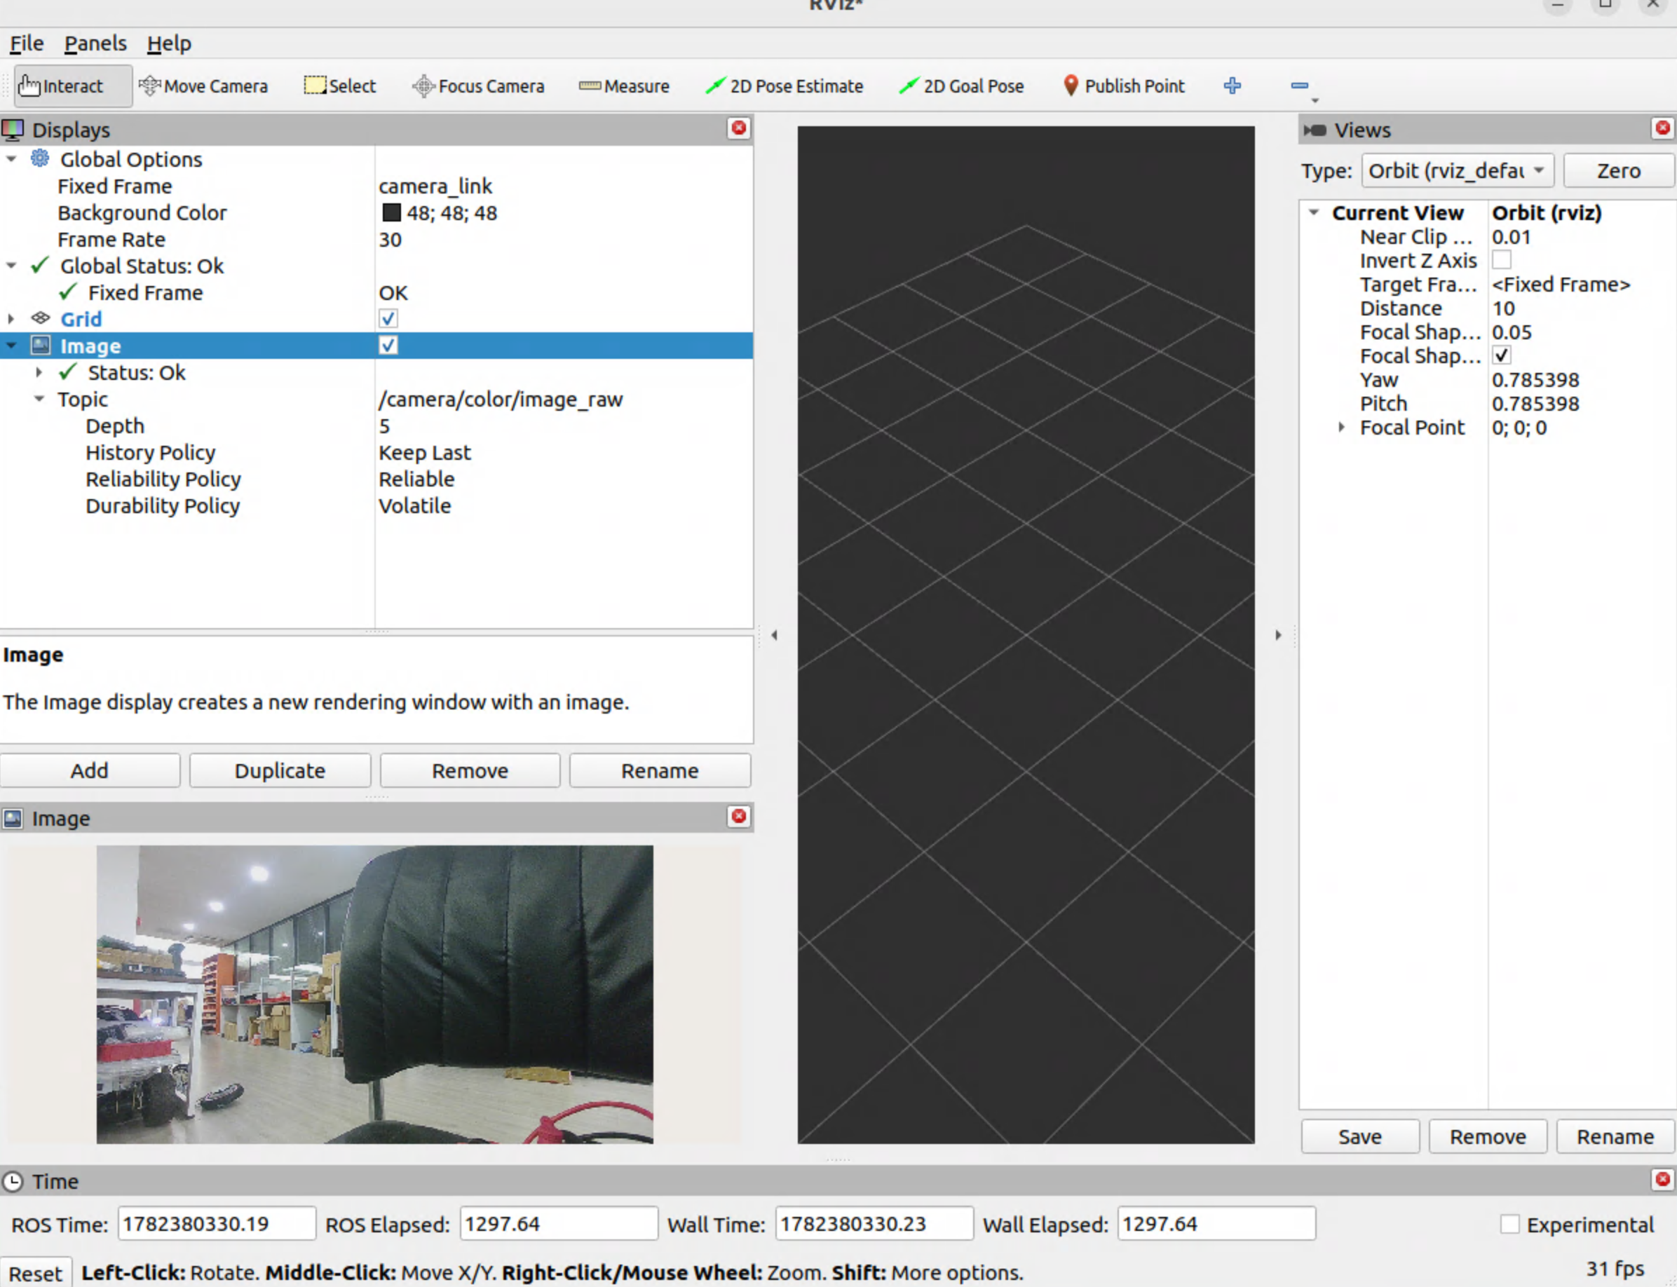This screenshot has width=1677, height=1287.
Task: Toggle the Invert Z Axis checkbox
Action: point(1502,261)
